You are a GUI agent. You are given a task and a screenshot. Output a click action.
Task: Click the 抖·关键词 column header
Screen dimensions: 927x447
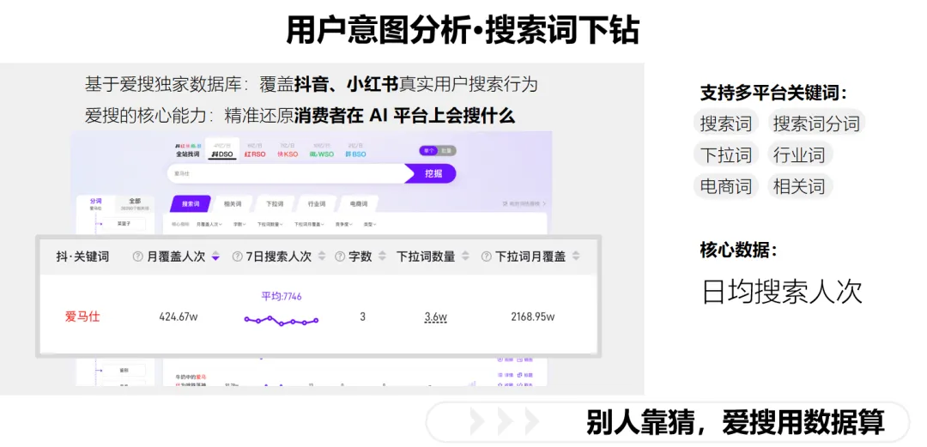pos(82,257)
